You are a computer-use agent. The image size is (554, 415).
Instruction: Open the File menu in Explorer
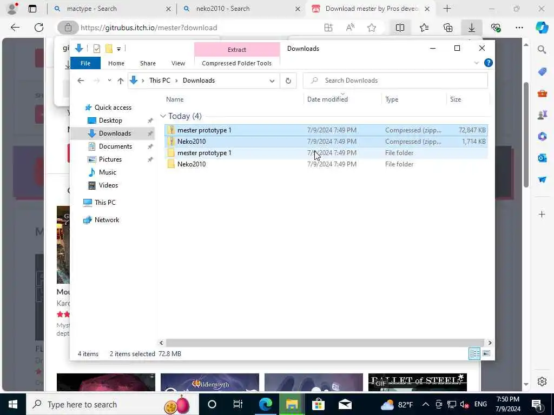click(x=85, y=63)
